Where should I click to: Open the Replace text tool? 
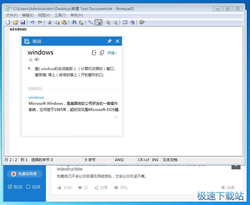(81, 22)
